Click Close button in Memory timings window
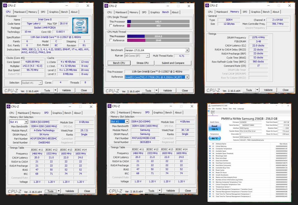The height and width of the screenshot is (205, 298). pyautogui.click(x=285, y=90)
